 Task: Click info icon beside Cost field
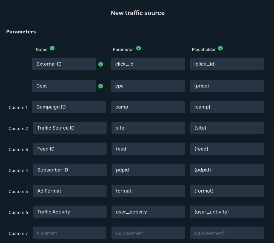point(101,86)
